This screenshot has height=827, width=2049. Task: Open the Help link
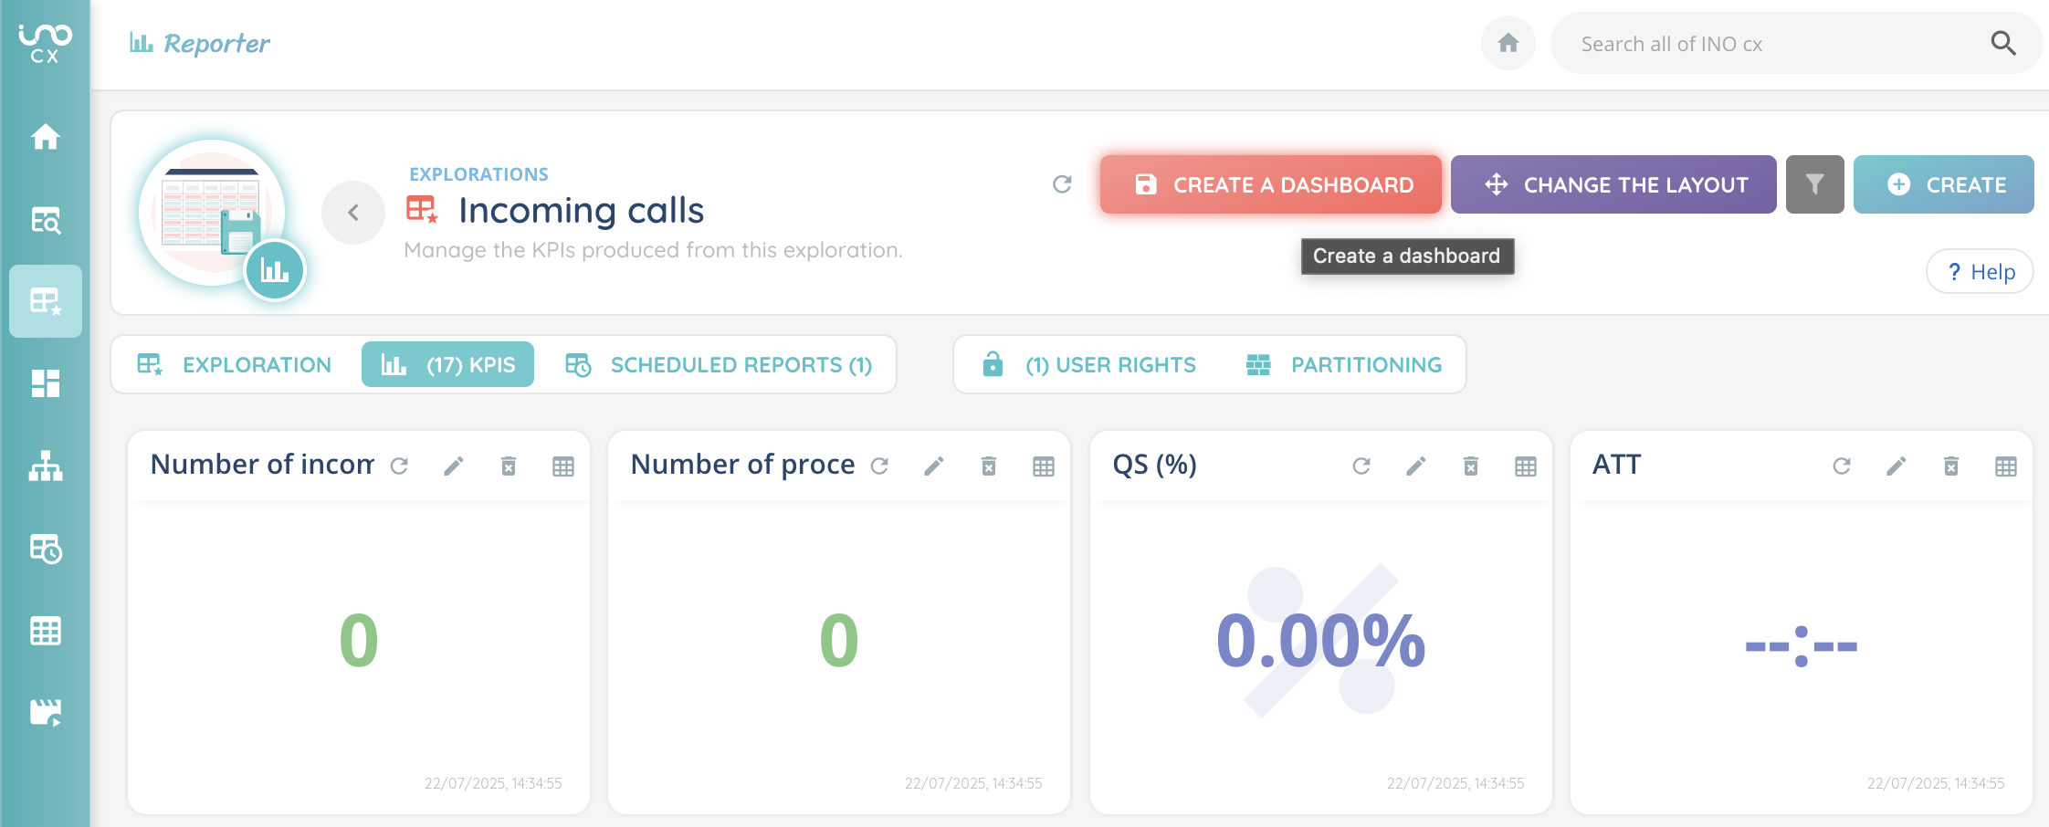click(1980, 272)
